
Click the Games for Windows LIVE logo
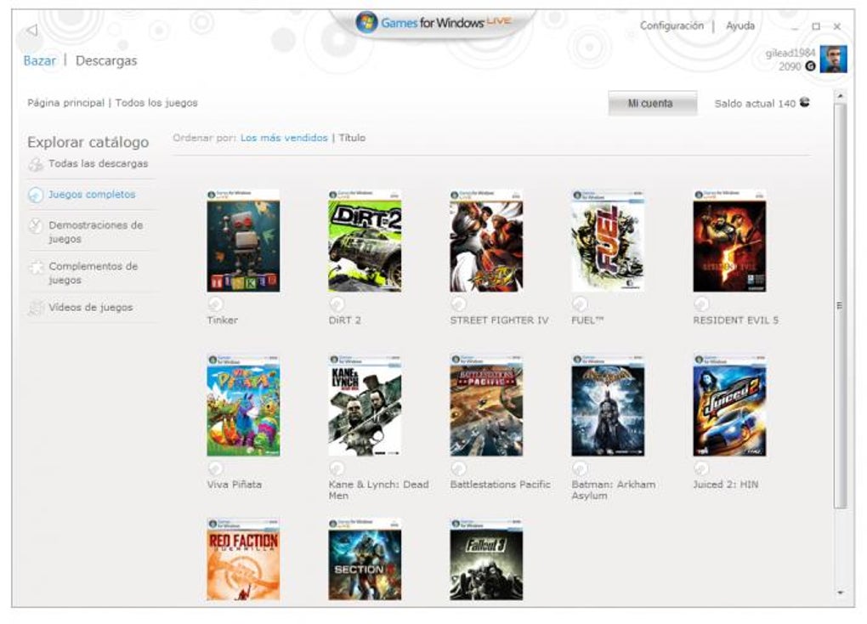pos(433,23)
